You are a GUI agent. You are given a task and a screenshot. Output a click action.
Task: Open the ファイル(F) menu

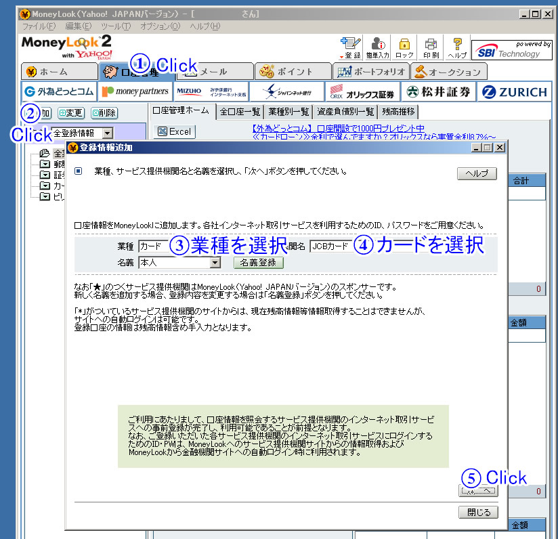coord(39,26)
